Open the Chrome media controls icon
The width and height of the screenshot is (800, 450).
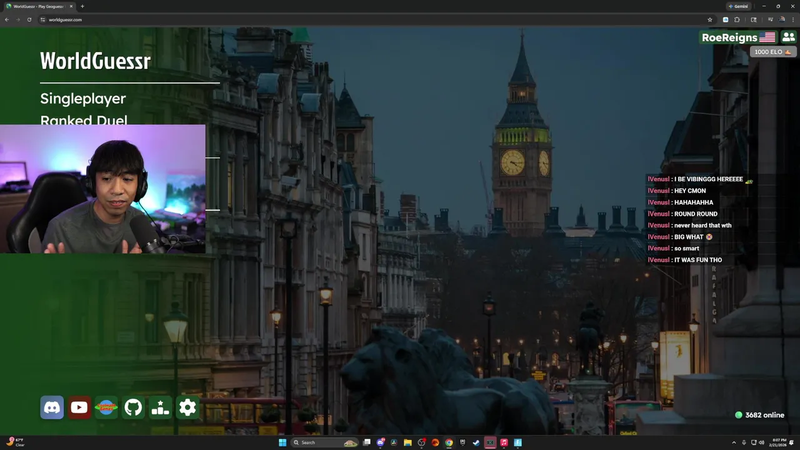771,19
